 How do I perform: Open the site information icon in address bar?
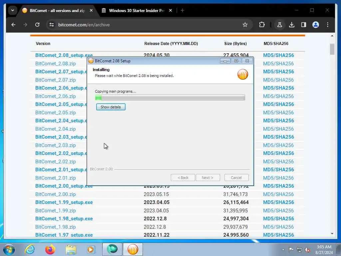(x=52, y=25)
